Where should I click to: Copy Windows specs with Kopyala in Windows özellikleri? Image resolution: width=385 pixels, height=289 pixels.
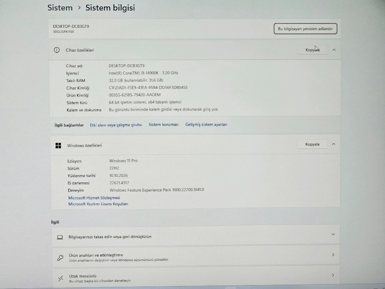pyautogui.click(x=312, y=144)
